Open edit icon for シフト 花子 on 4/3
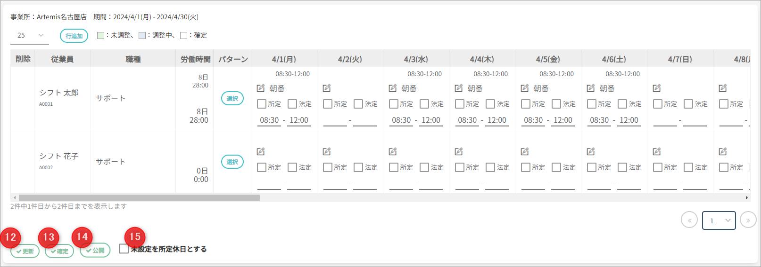 pyautogui.click(x=392, y=151)
